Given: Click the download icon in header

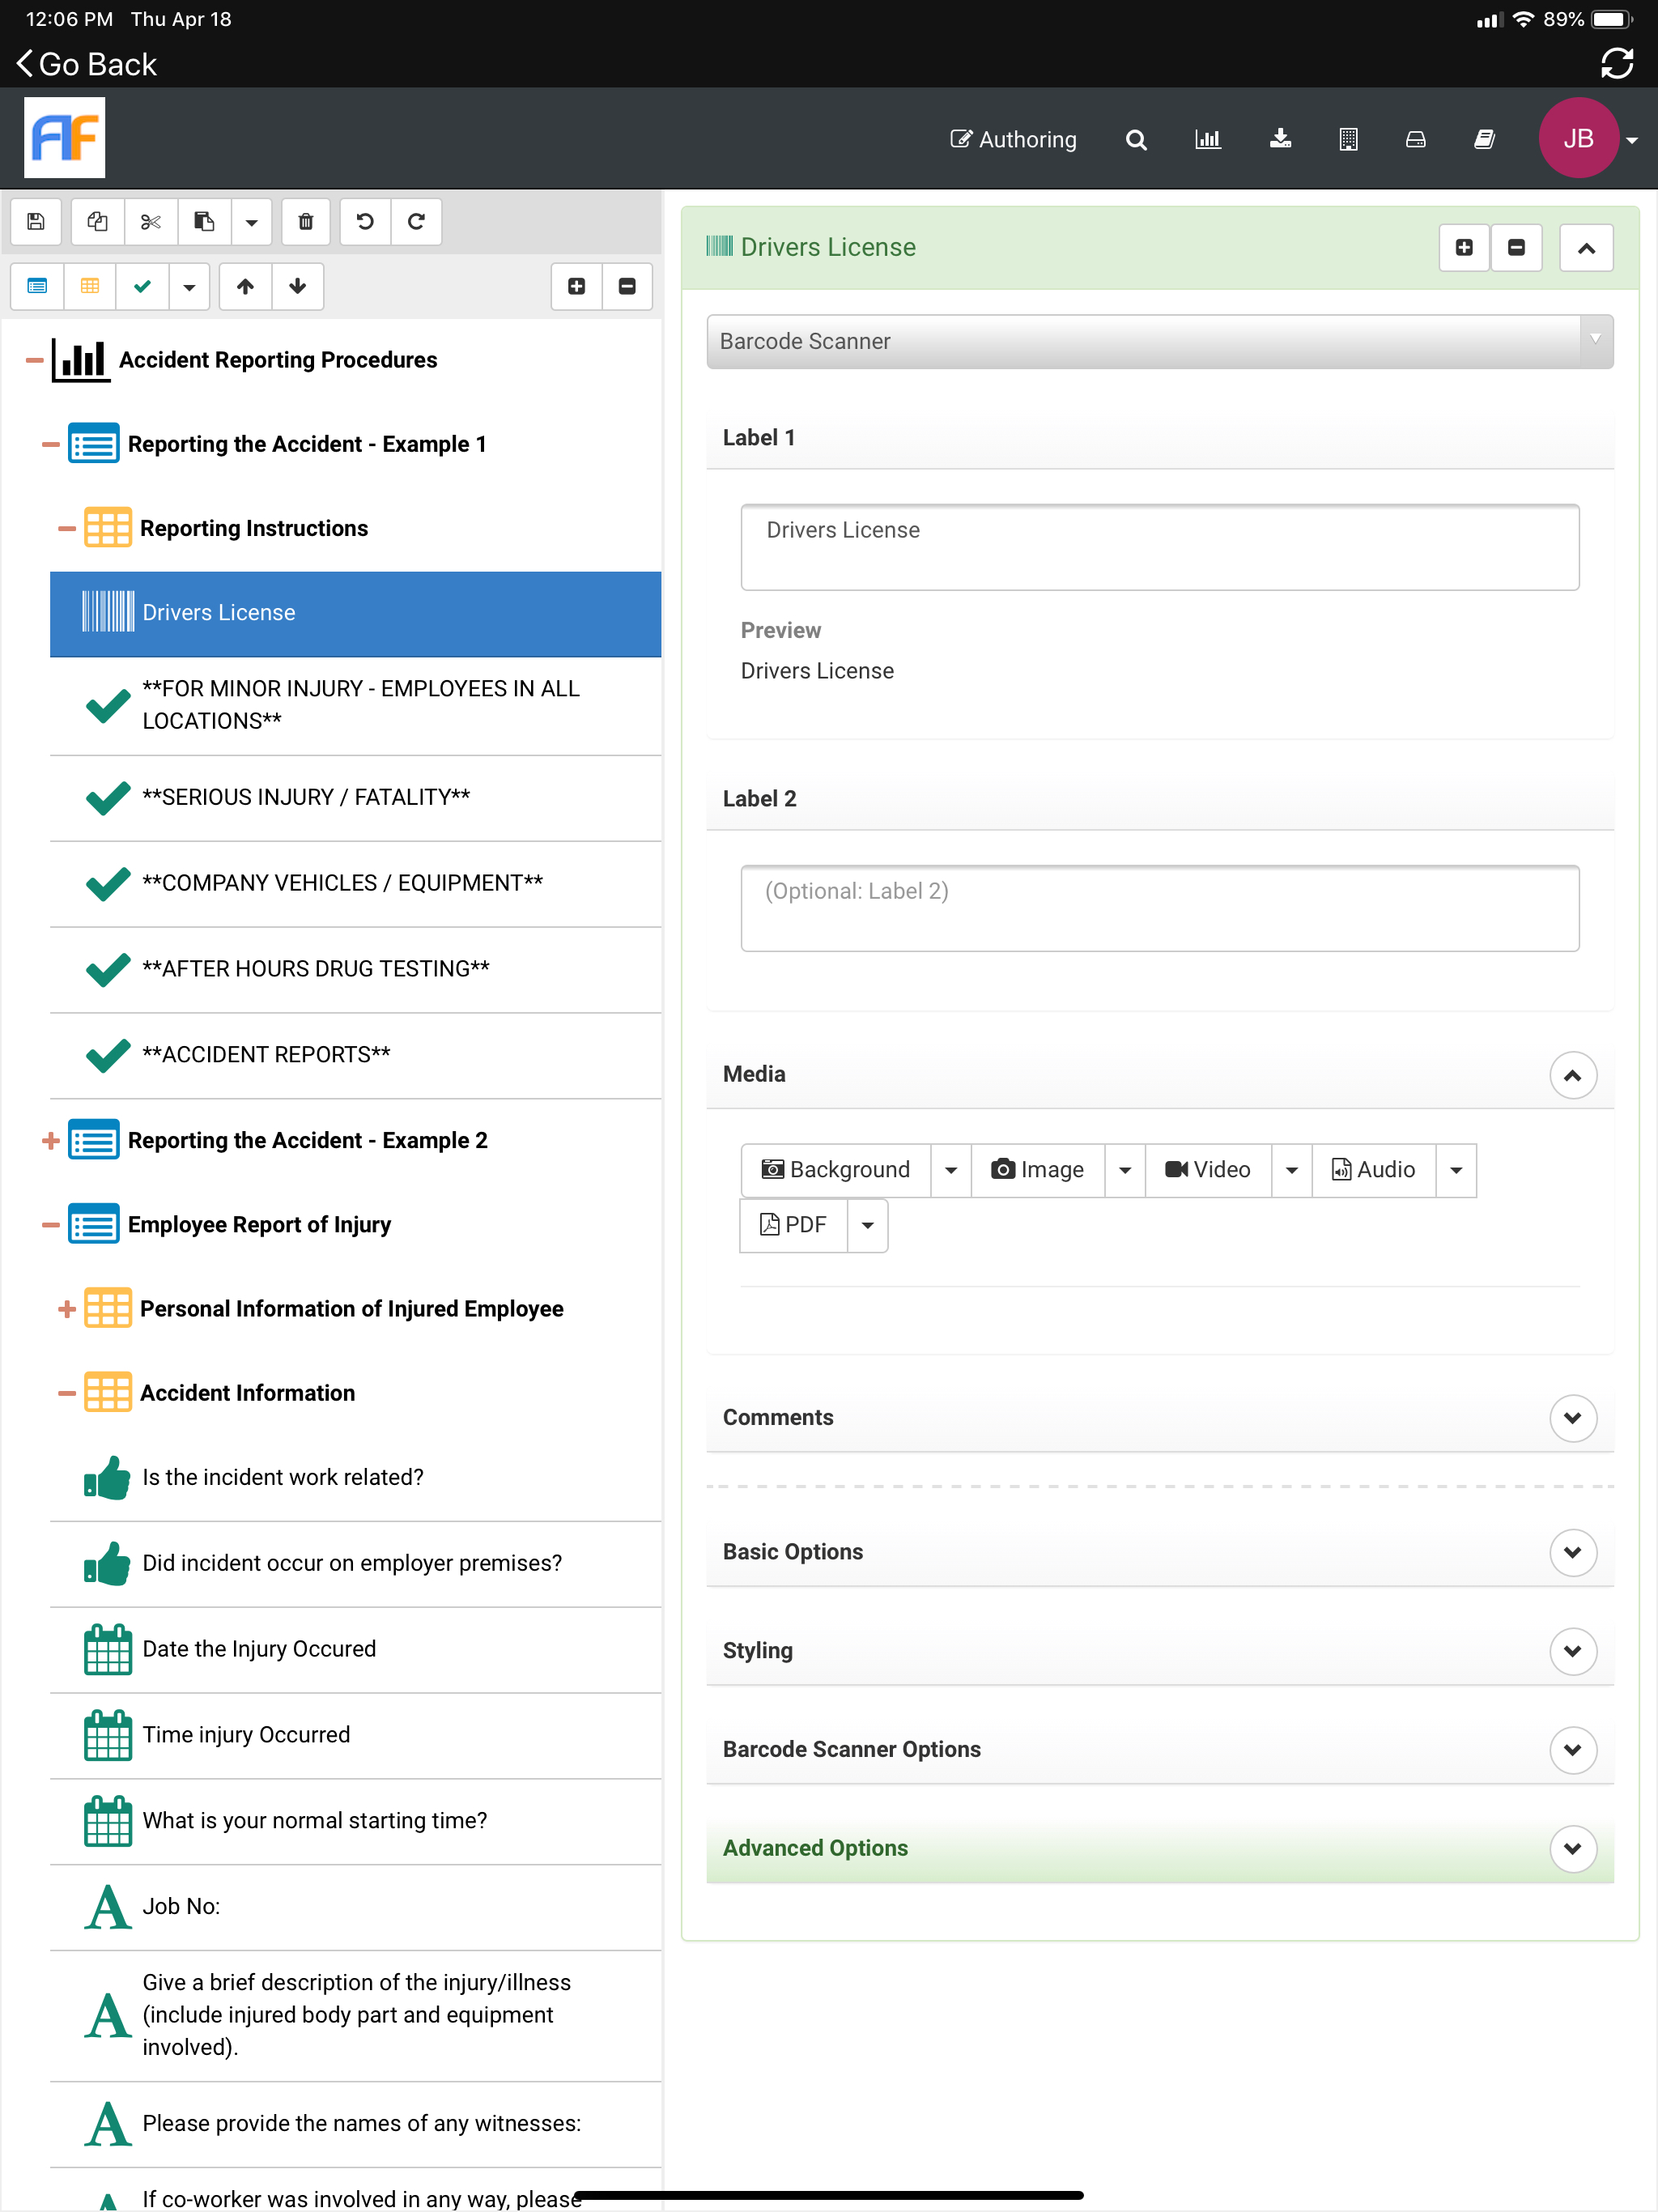Looking at the screenshot, I should point(1280,139).
